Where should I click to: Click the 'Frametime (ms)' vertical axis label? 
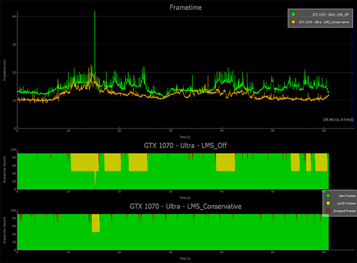tap(4, 70)
